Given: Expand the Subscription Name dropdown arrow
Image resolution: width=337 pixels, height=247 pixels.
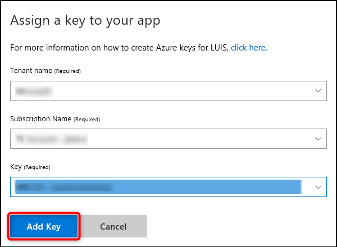Looking at the screenshot, I should click(318, 138).
